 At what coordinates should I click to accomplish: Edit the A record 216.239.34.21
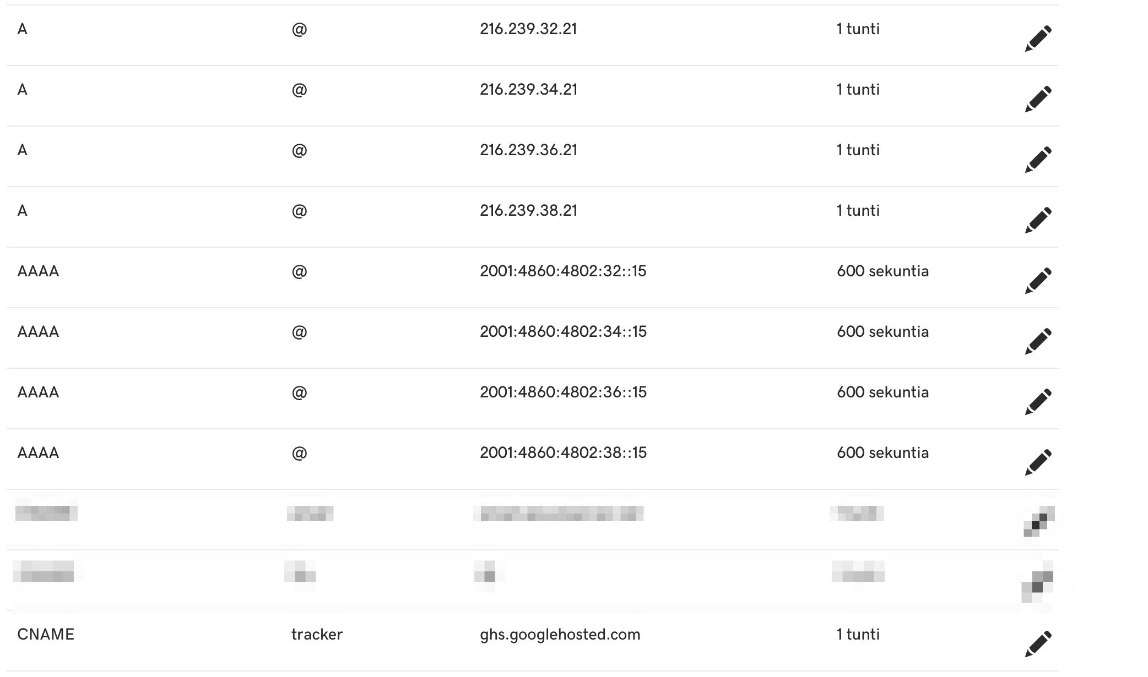[1038, 99]
